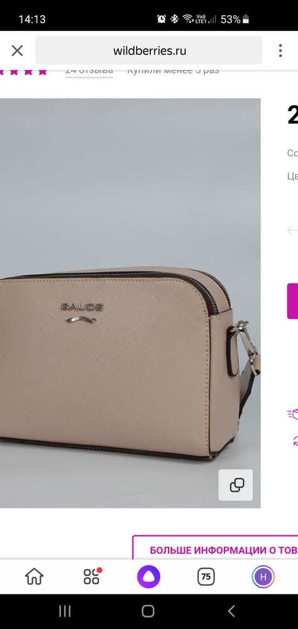Tap Android back navigation arrow

pyautogui.click(x=231, y=611)
